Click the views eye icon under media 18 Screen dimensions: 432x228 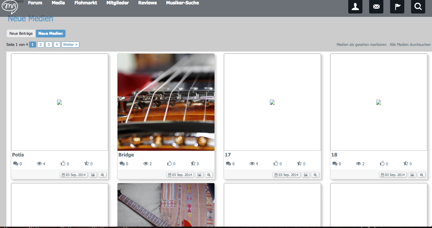coord(358,164)
